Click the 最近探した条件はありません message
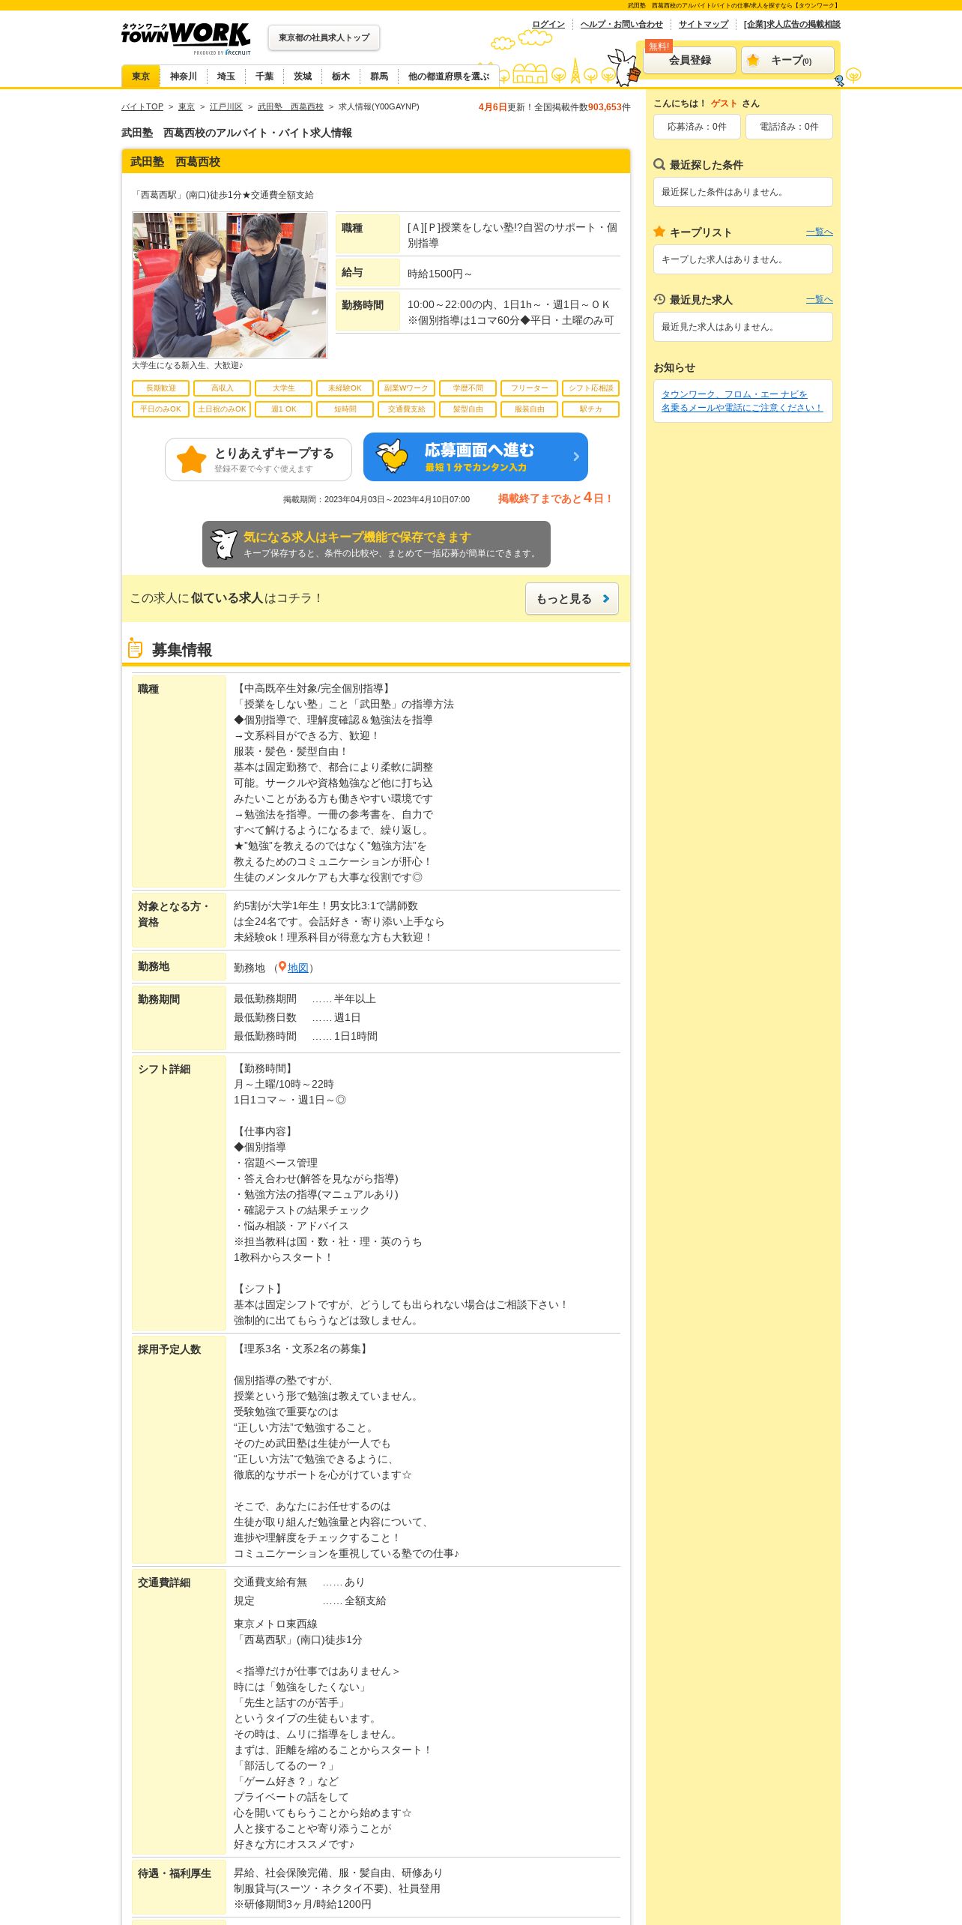The height and width of the screenshot is (1925, 962). tap(724, 192)
